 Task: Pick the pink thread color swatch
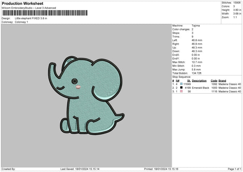pyautogui.click(x=181, y=92)
